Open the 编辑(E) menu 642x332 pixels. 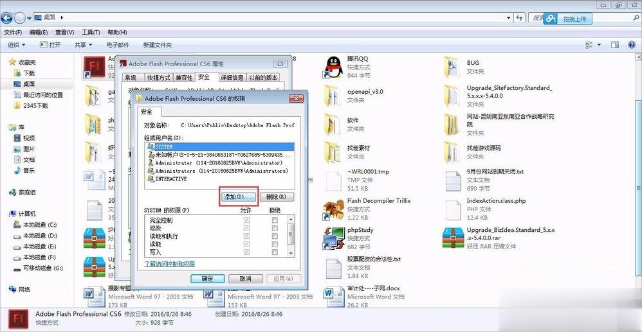tap(39, 32)
